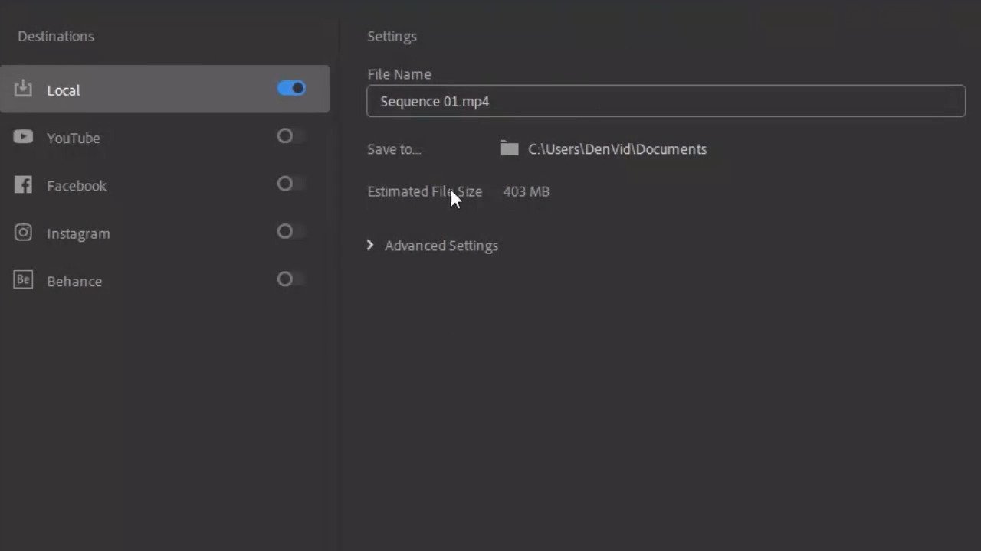This screenshot has width=981, height=551.
Task: Click the Instagram logo icon
Action: pos(23,233)
